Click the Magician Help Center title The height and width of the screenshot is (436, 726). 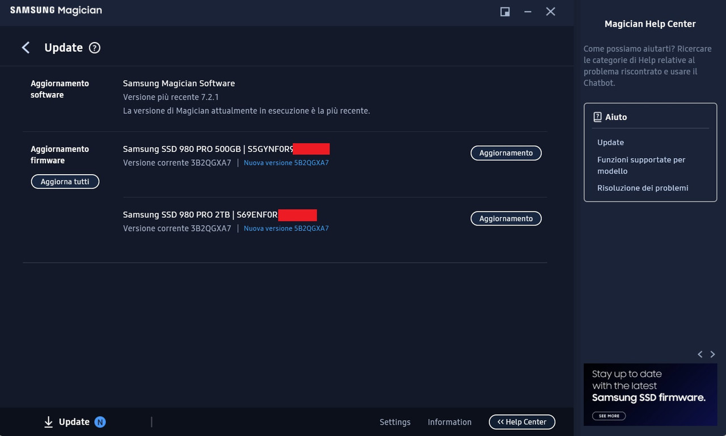(650, 24)
